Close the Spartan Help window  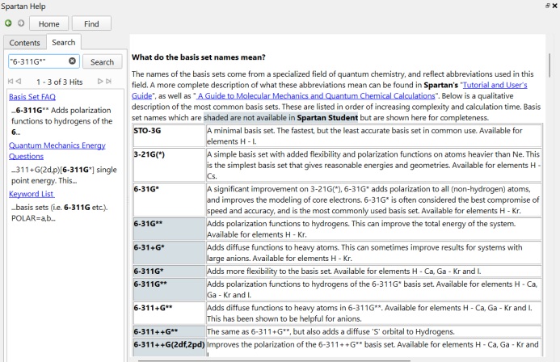[x=554, y=6]
